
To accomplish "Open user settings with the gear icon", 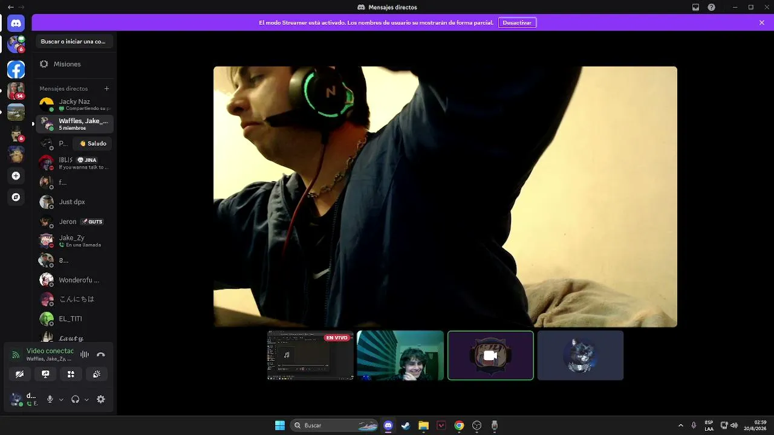I will (x=101, y=399).
